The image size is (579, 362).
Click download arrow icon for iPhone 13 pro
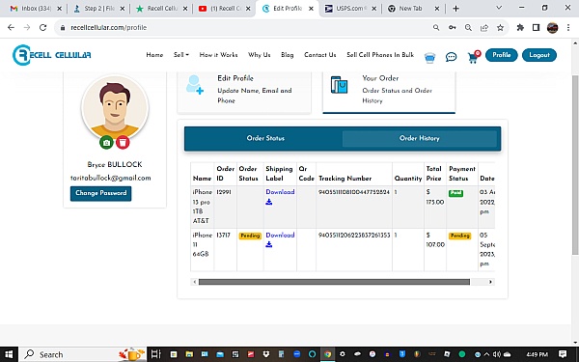click(x=269, y=202)
